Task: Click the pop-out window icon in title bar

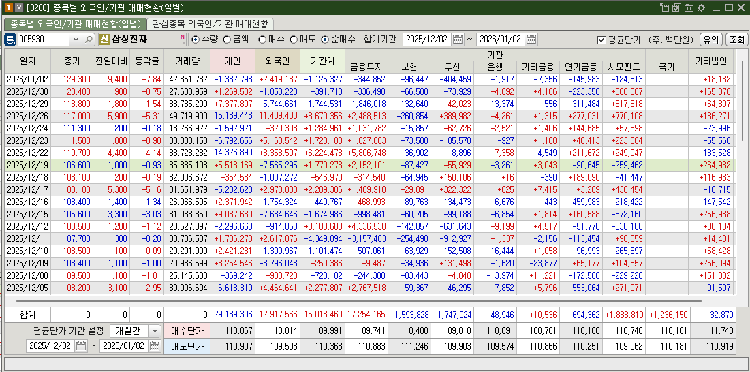Action: point(664,7)
